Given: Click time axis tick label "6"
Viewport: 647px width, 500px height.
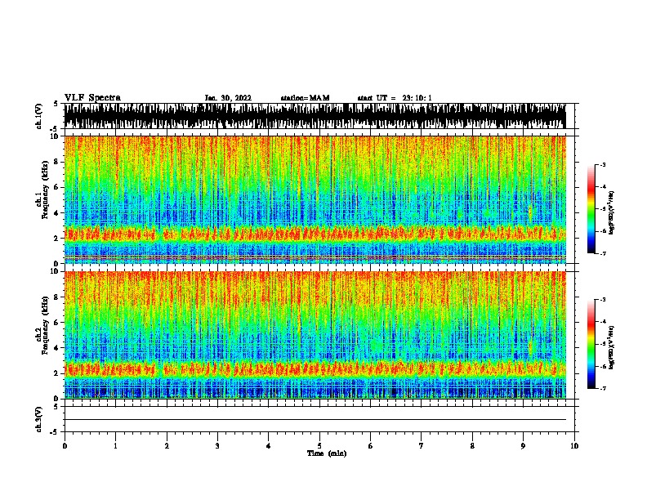Looking at the screenshot, I should [371, 446].
